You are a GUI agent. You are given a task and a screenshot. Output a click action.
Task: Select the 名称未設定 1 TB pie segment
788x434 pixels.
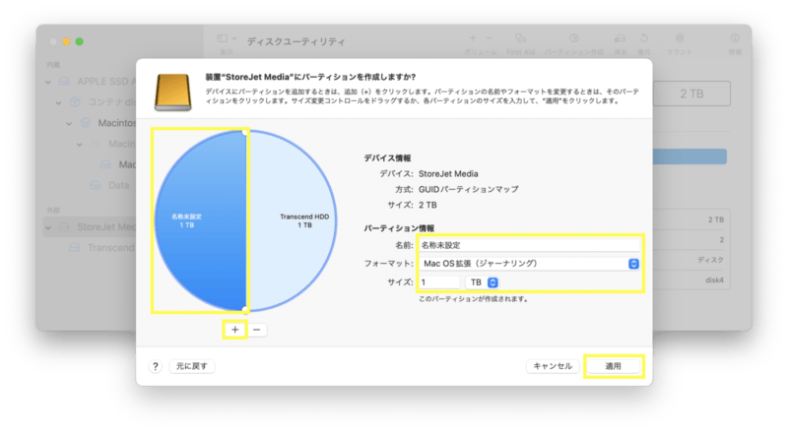(200, 220)
